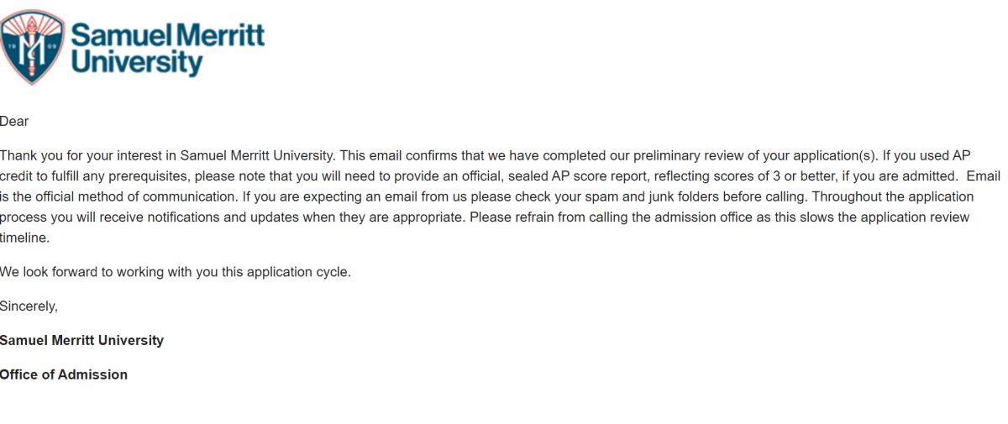Click the 'Sincerely,' closing line
The image size is (1008, 424).
pos(29,306)
